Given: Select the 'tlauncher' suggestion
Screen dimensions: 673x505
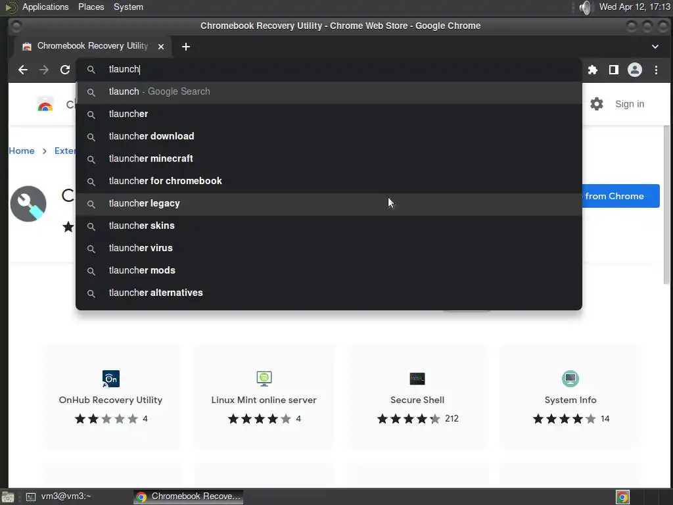Looking at the screenshot, I should tap(329, 114).
